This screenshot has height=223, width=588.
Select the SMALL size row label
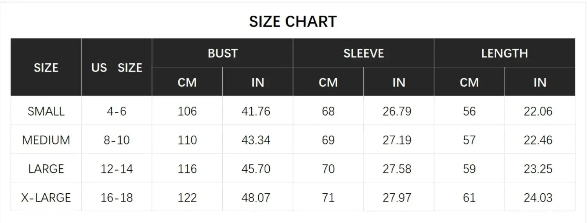pos(46,111)
